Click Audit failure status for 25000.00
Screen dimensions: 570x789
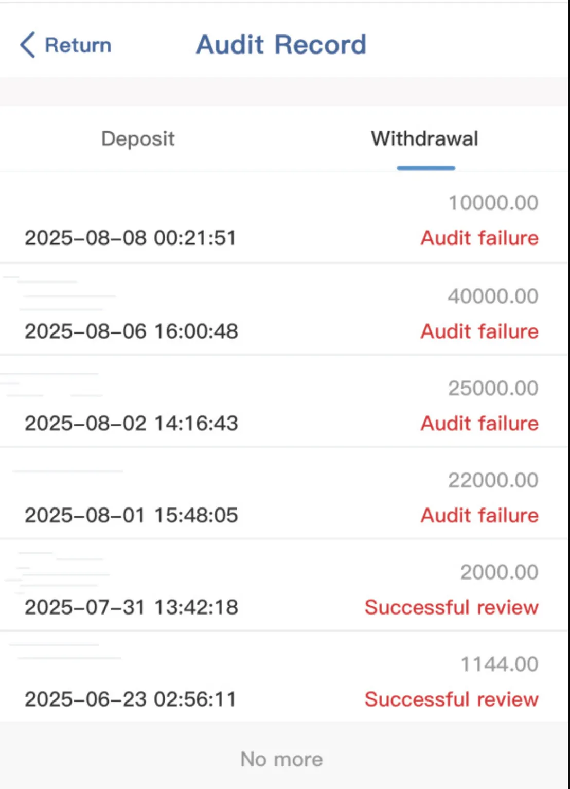479,423
